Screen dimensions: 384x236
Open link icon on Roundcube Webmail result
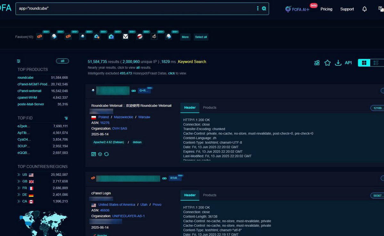tap(134, 91)
